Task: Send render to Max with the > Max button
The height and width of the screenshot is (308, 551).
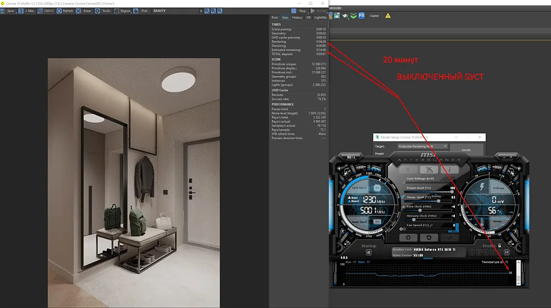Action: pyautogui.click(x=26, y=11)
